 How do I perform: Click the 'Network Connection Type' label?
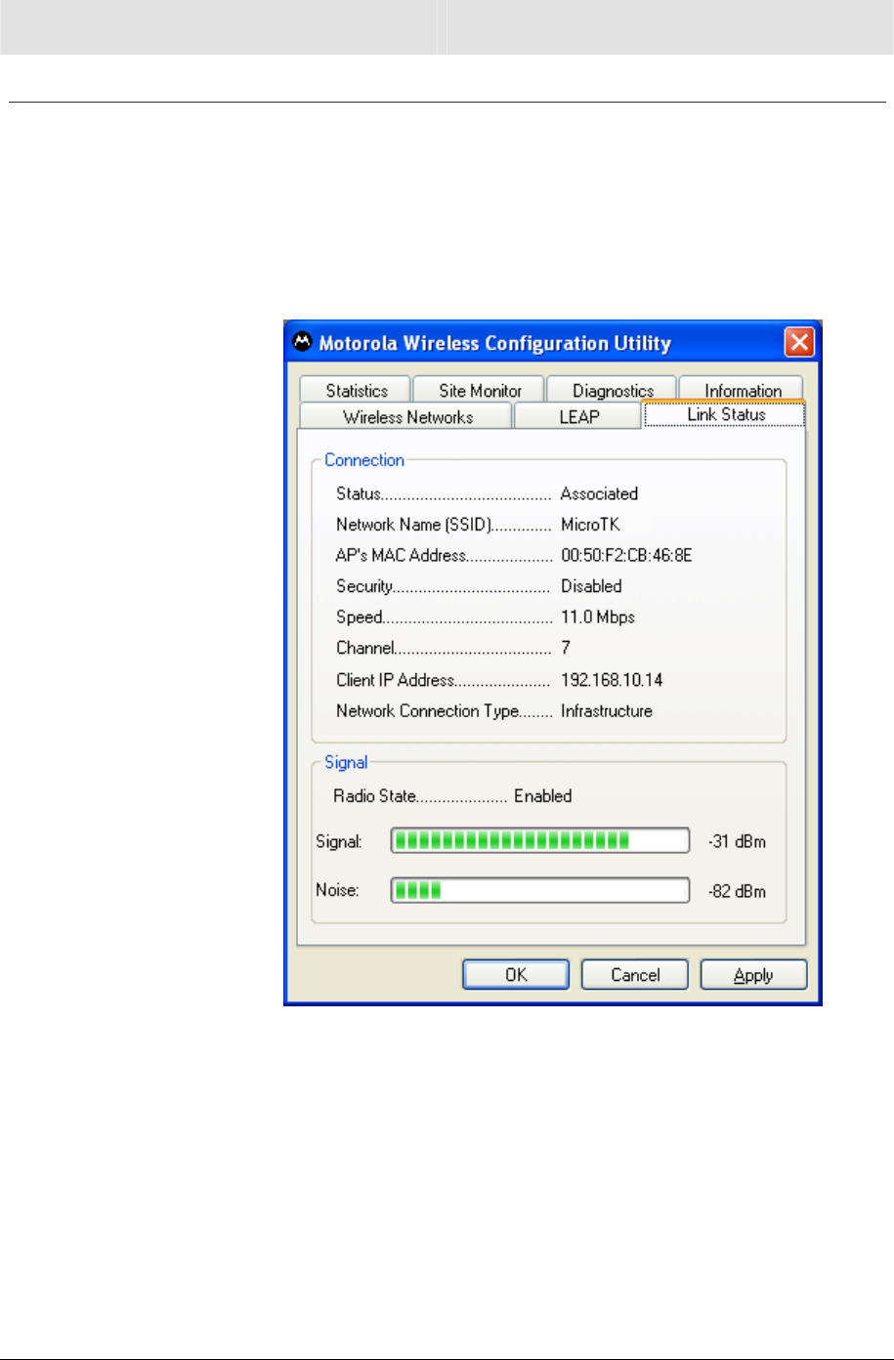pos(427,711)
